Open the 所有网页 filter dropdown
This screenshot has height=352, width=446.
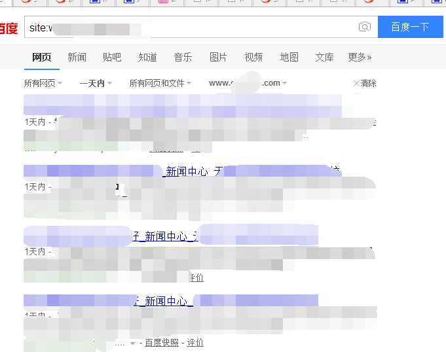point(43,83)
